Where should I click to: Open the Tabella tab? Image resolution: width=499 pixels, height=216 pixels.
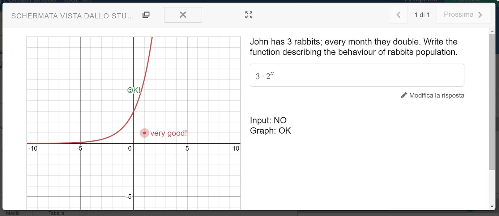tap(56, 213)
